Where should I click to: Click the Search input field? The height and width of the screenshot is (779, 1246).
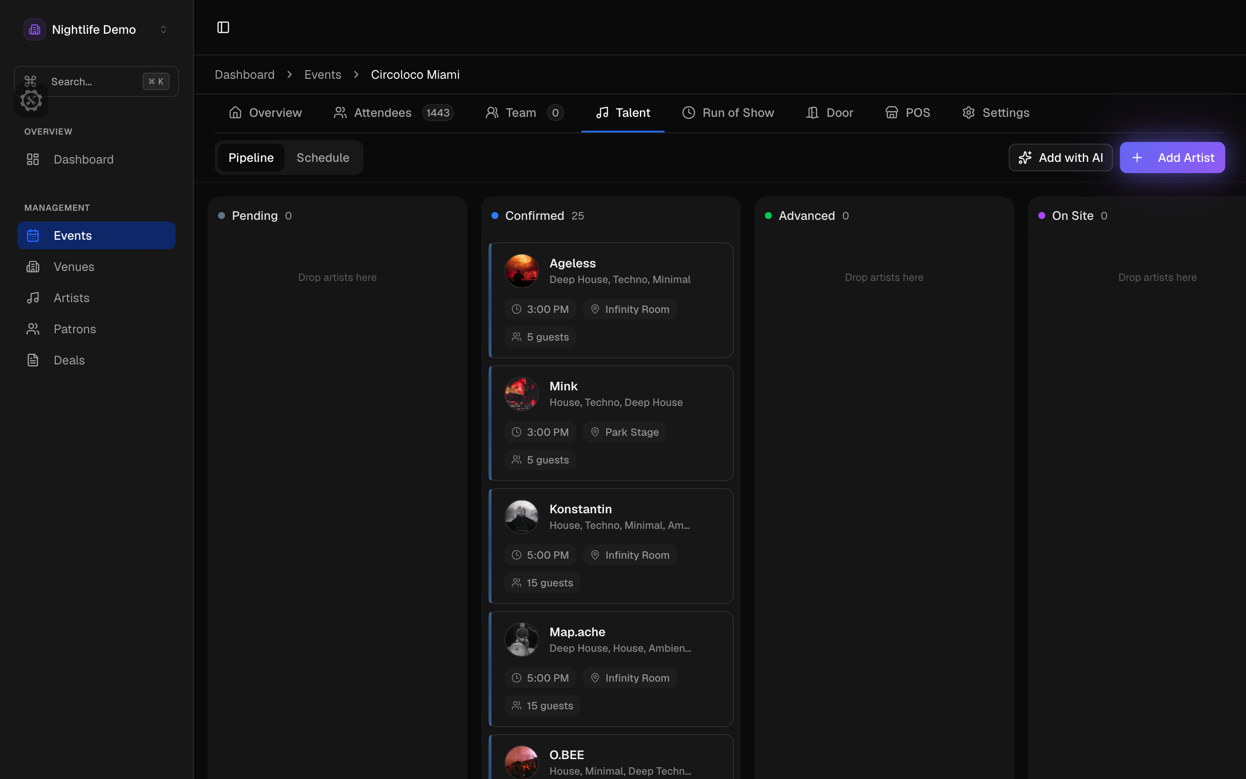tap(96, 81)
